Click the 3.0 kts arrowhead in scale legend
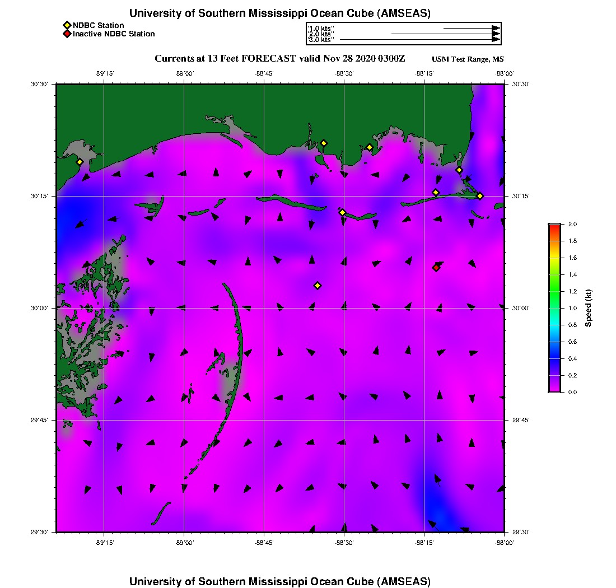The height and width of the screenshot is (588, 616). click(496, 39)
